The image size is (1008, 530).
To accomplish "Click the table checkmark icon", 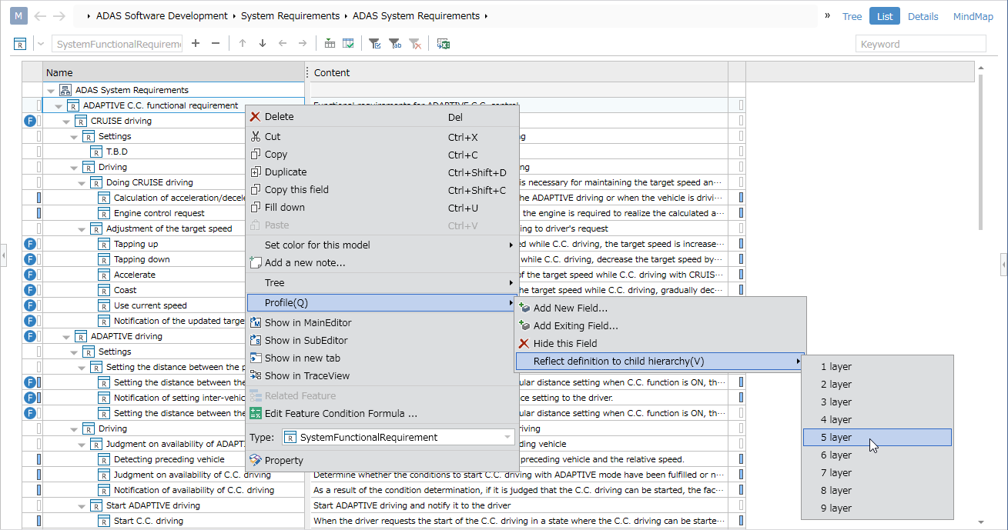I will click(348, 44).
